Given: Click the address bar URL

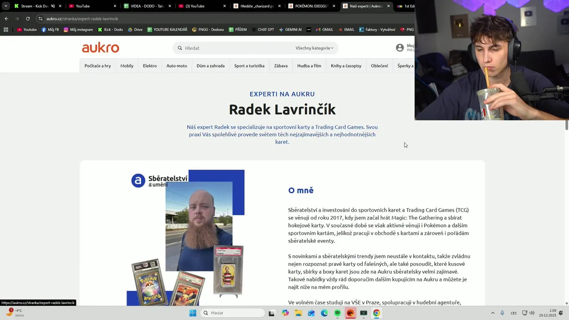Looking at the screenshot, I should point(82,19).
